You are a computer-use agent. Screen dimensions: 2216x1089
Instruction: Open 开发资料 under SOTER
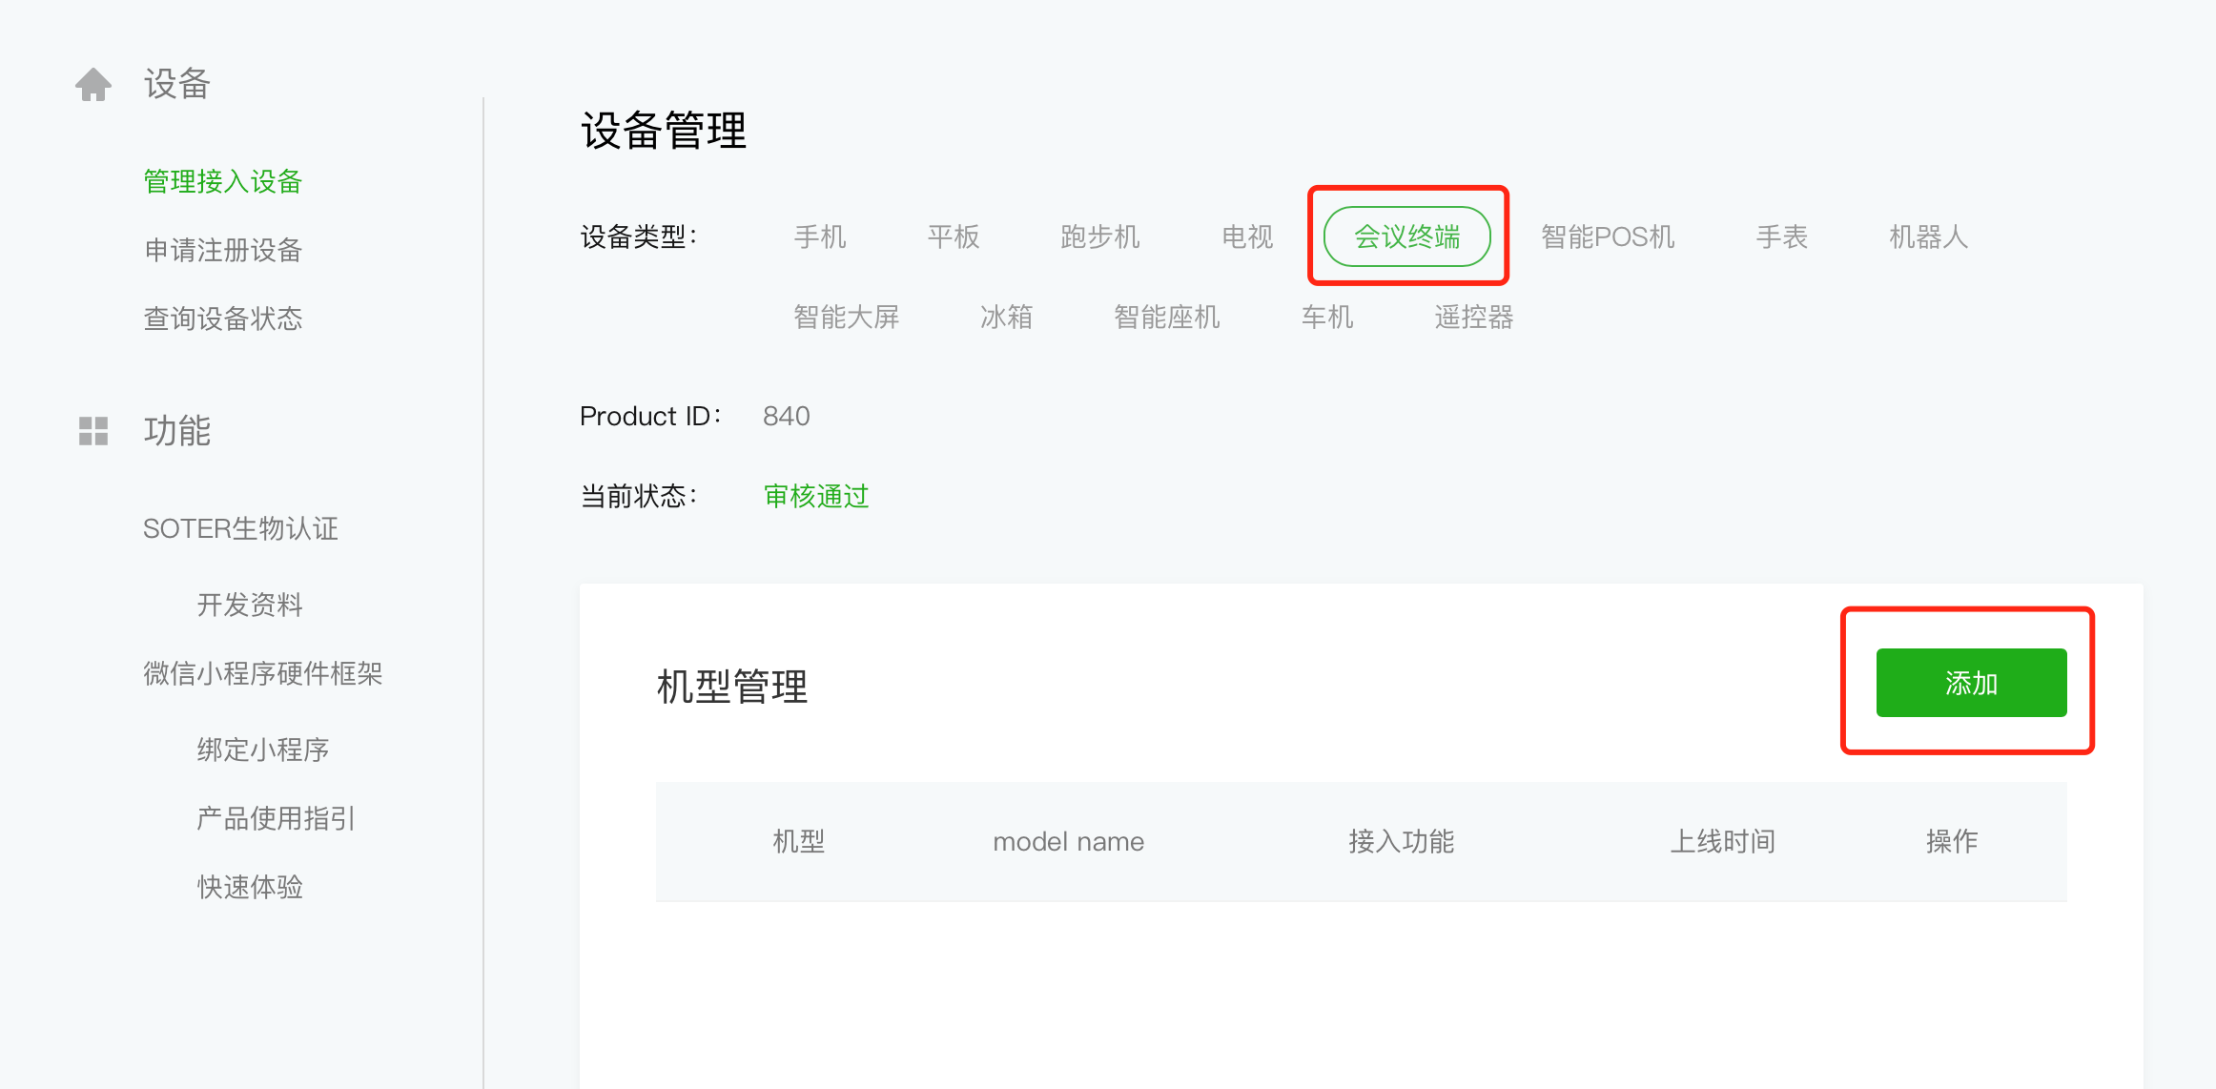pyautogui.click(x=249, y=605)
